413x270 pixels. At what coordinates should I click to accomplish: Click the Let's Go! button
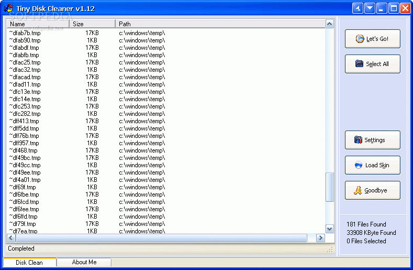point(373,39)
